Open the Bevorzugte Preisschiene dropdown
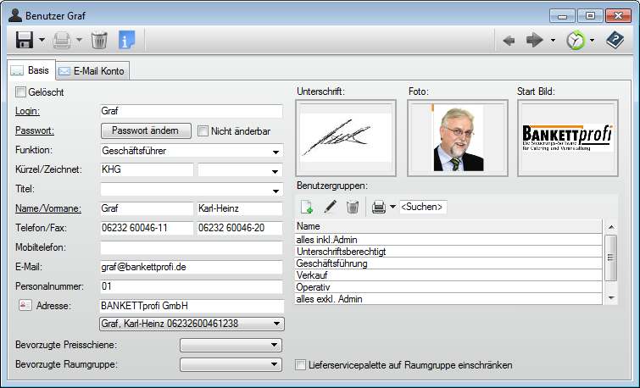 coord(274,345)
